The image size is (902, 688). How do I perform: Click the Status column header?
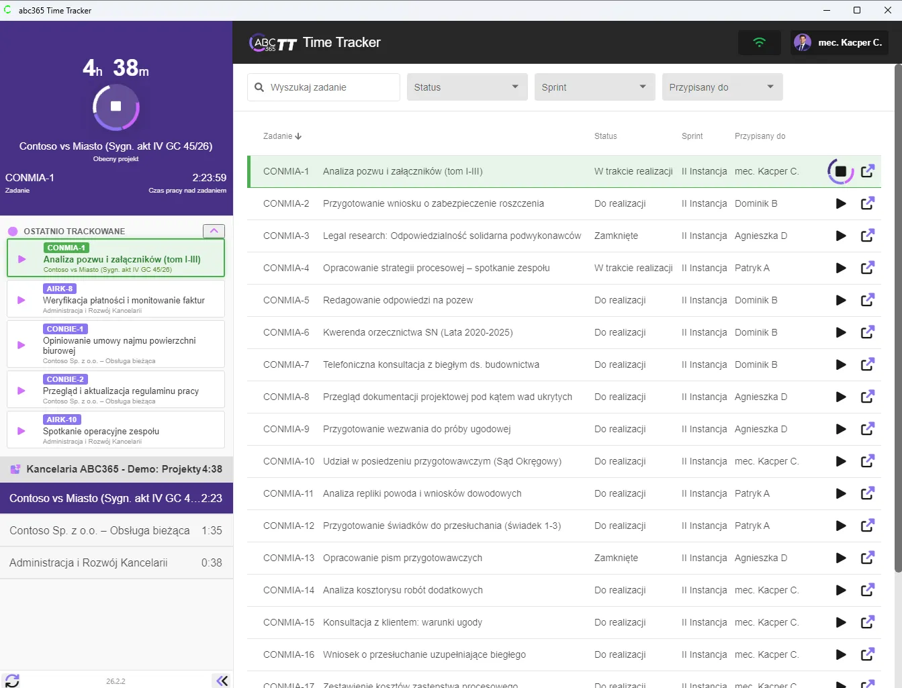pos(605,136)
